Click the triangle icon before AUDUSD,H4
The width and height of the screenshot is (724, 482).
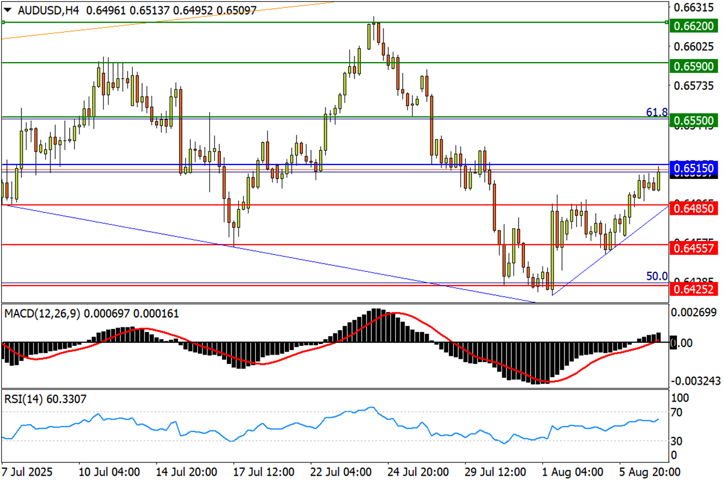8,10
